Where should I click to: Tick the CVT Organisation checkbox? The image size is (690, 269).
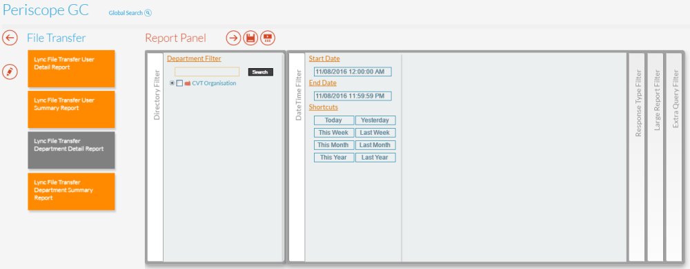pyautogui.click(x=179, y=83)
